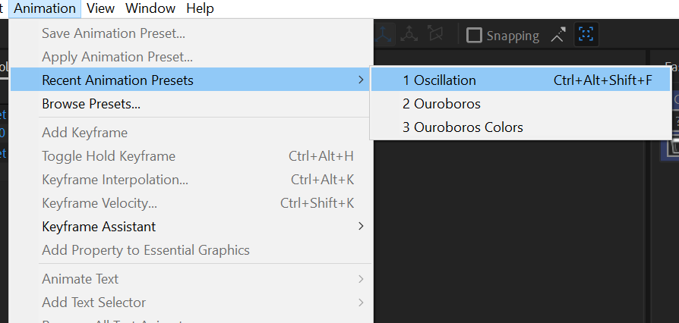
Task: Expand the Animate Text submenu arrow
Action: [x=361, y=279]
